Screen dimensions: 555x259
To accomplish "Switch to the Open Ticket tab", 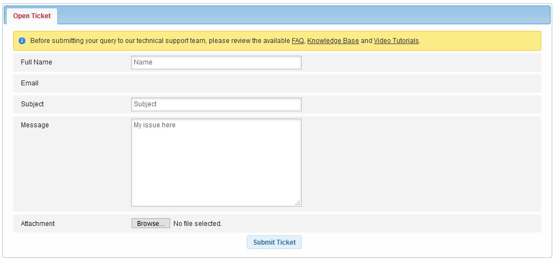I will pyautogui.click(x=31, y=16).
